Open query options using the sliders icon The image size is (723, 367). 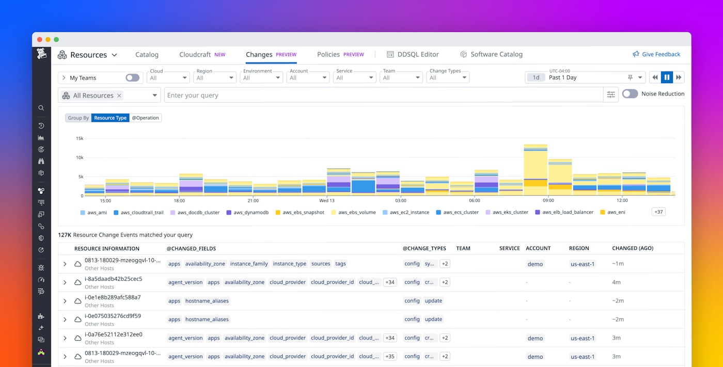[611, 94]
